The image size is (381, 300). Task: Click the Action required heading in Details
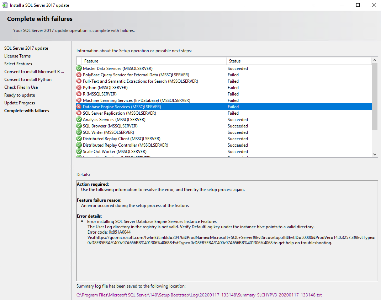tap(93, 184)
